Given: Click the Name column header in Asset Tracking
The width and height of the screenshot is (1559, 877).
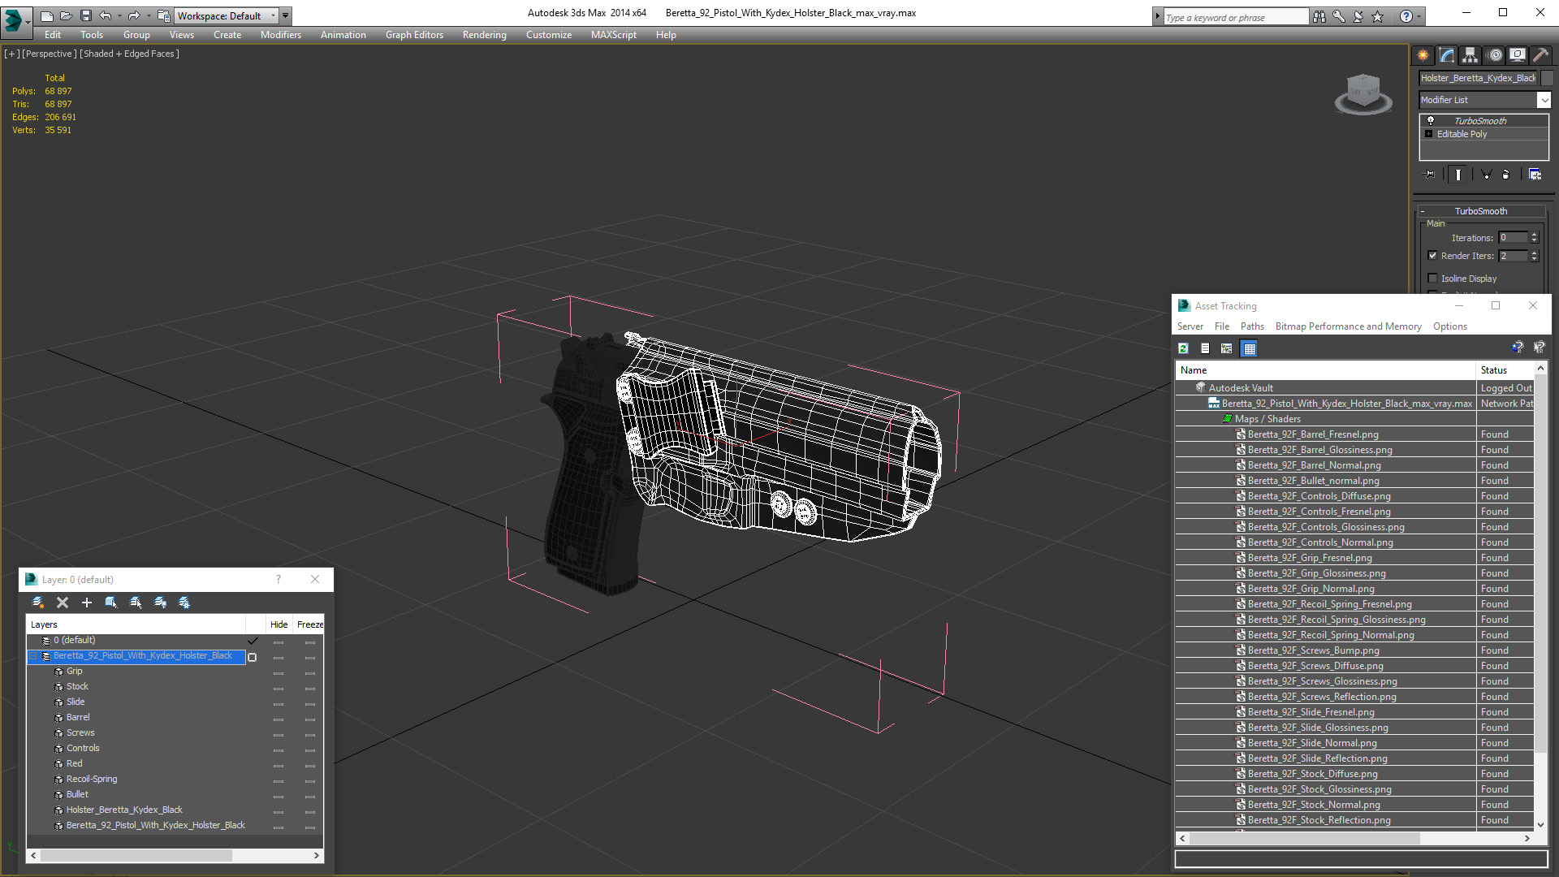Looking at the screenshot, I should [x=1326, y=369].
